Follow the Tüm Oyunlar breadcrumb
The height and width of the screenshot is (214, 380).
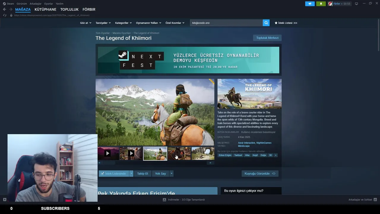pos(102,33)
